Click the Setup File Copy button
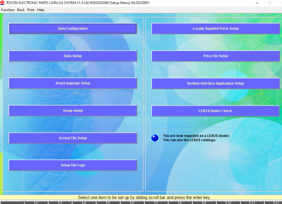 click(73, 165)
